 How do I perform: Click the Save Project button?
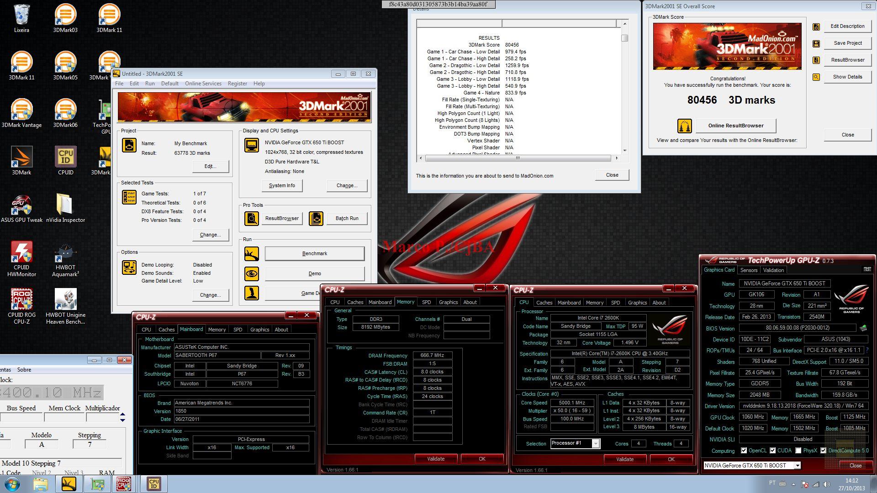(x=848, y=43)
